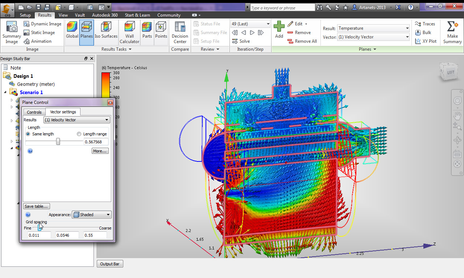Switch to the Vault ribbon tab
464x278 pixels.
point(80,15)
